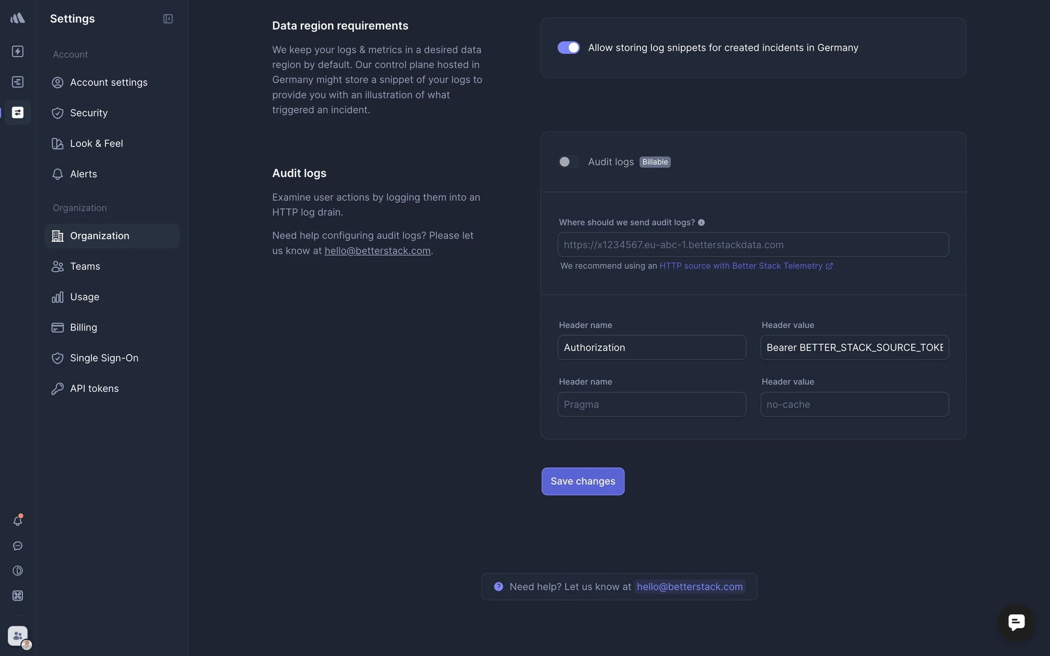Click the info icon next to audit logs question

coord(701,222)
